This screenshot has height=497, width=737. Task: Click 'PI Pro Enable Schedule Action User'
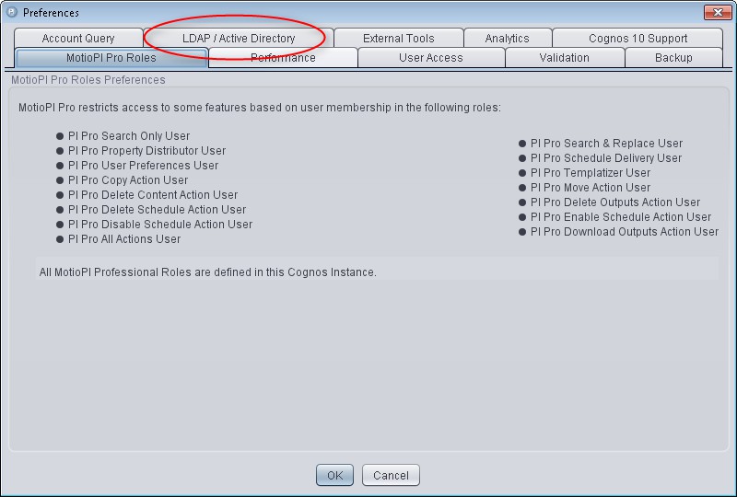[621, 217]
